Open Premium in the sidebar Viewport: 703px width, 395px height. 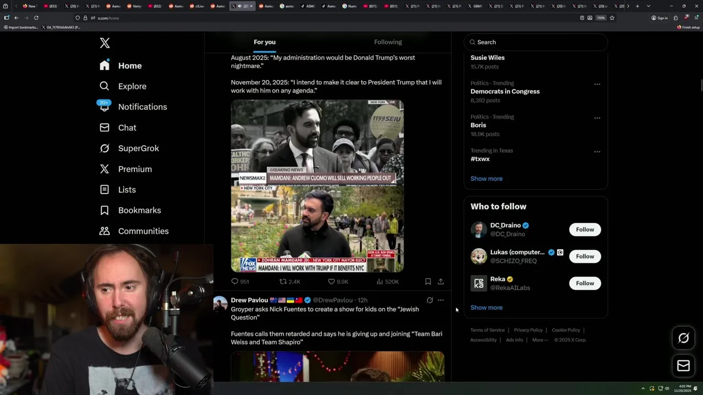click(x=126, y=169)
